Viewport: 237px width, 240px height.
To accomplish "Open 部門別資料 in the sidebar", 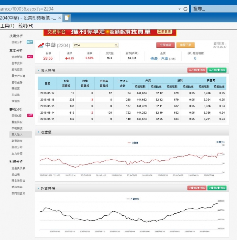I will 18,194.
